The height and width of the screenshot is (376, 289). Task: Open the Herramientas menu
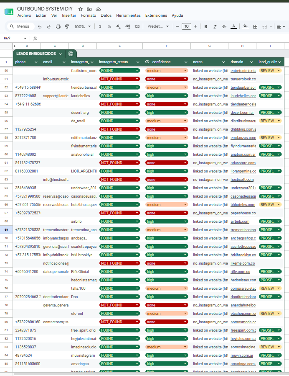tap(128, 15)
